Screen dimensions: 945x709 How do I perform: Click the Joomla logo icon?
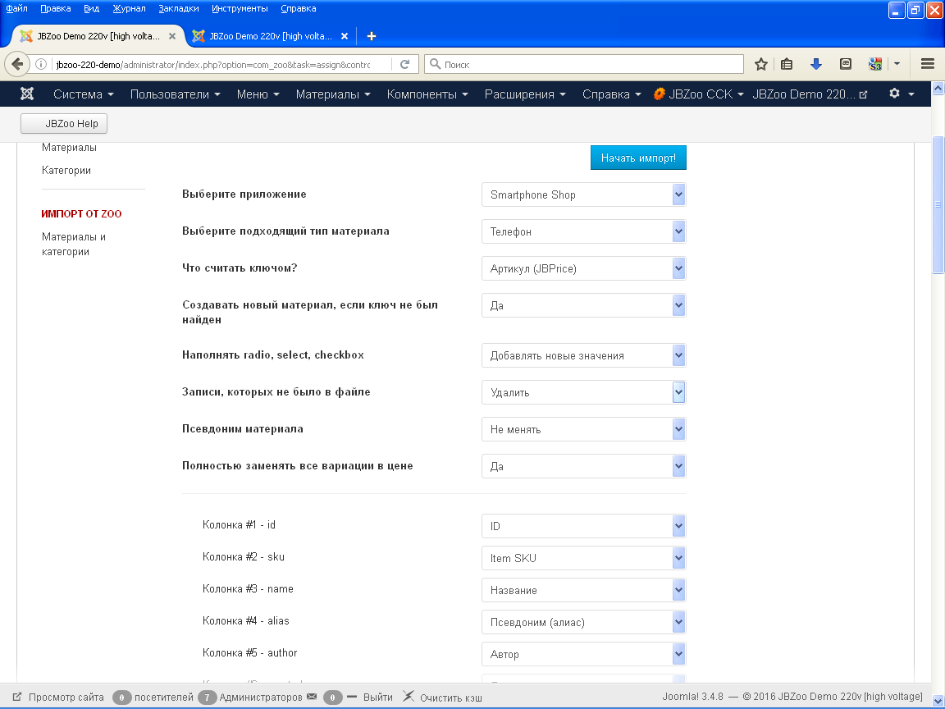[27, 94]
